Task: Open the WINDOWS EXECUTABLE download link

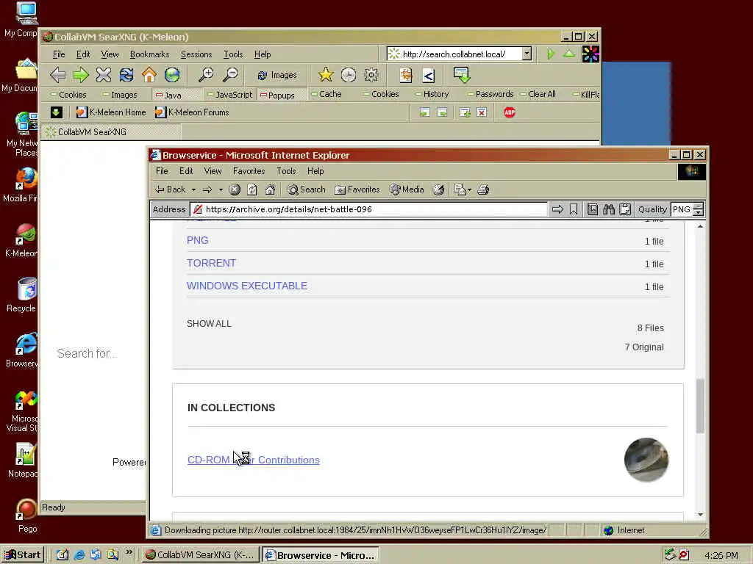Action: point(247,286)
